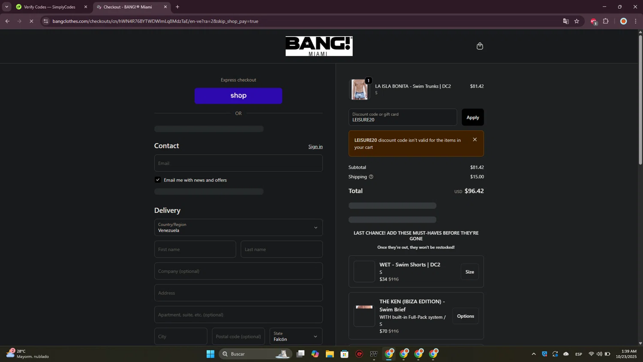
Task: Close the Verify Codes — SimplyCodes tab
Action: coord(86,7)
